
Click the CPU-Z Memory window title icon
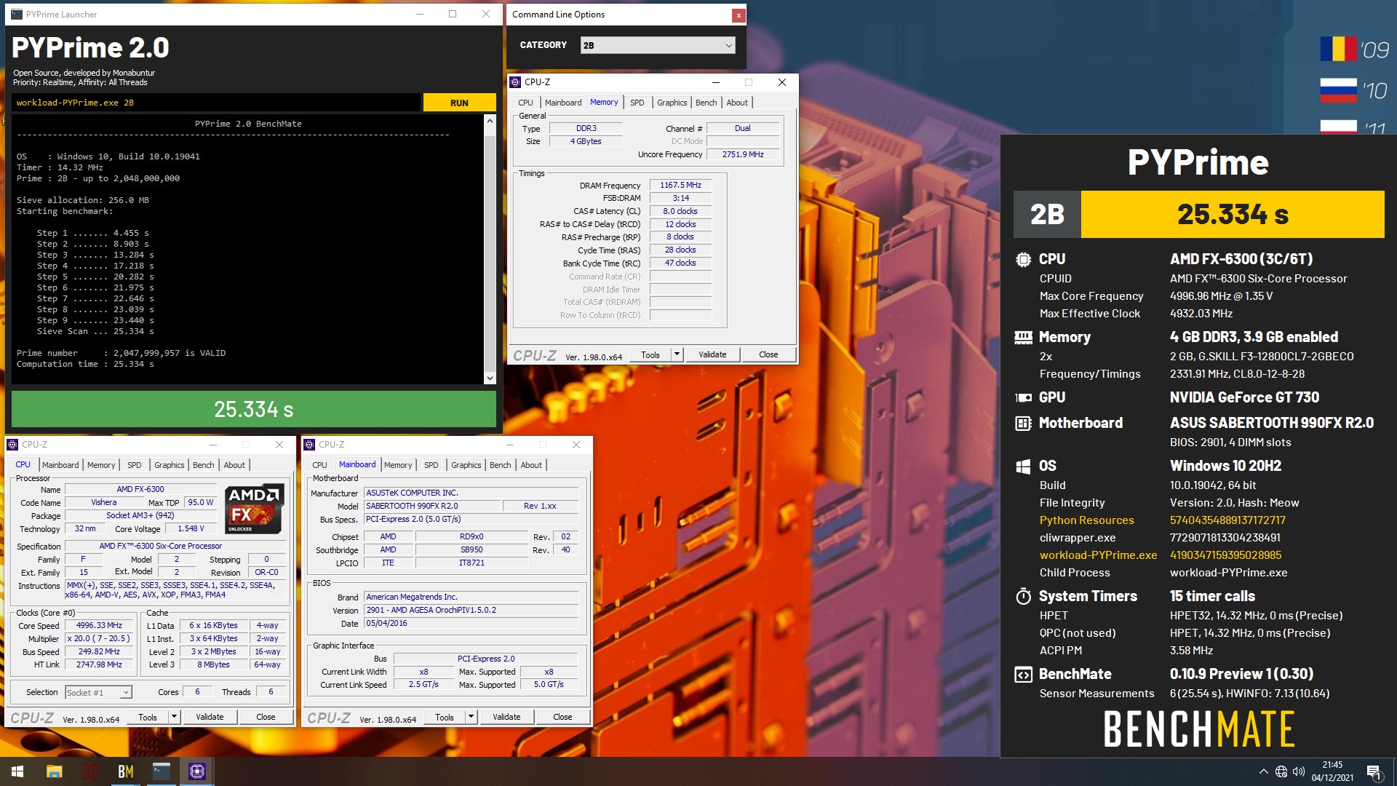tap(515, 82)
